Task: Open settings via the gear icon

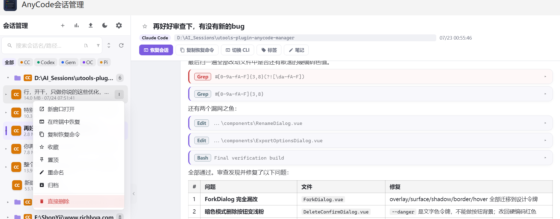Action: (x=119, y=26)
